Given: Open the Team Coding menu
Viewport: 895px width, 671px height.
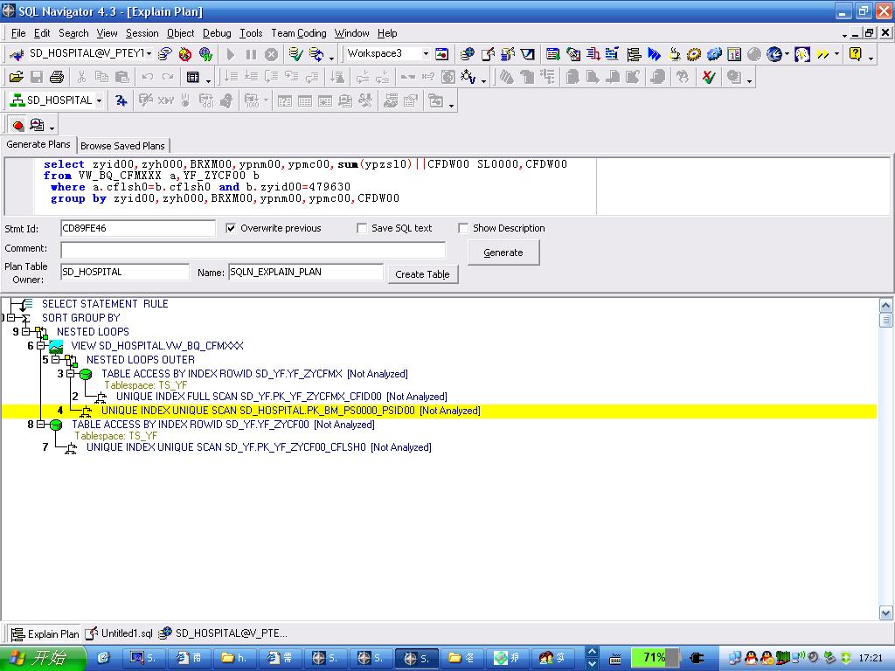Looking at the screenshot, I should click(298, 33).
